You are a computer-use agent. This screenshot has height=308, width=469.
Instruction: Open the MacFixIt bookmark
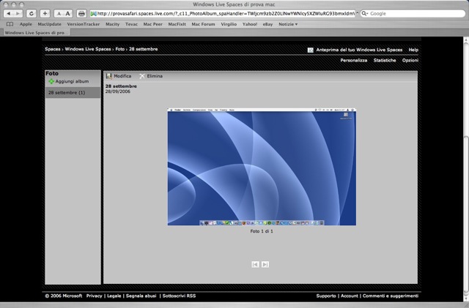click(x=177, y=24)
